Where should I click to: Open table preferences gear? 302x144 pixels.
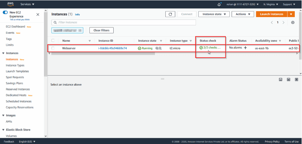[293, 23]
